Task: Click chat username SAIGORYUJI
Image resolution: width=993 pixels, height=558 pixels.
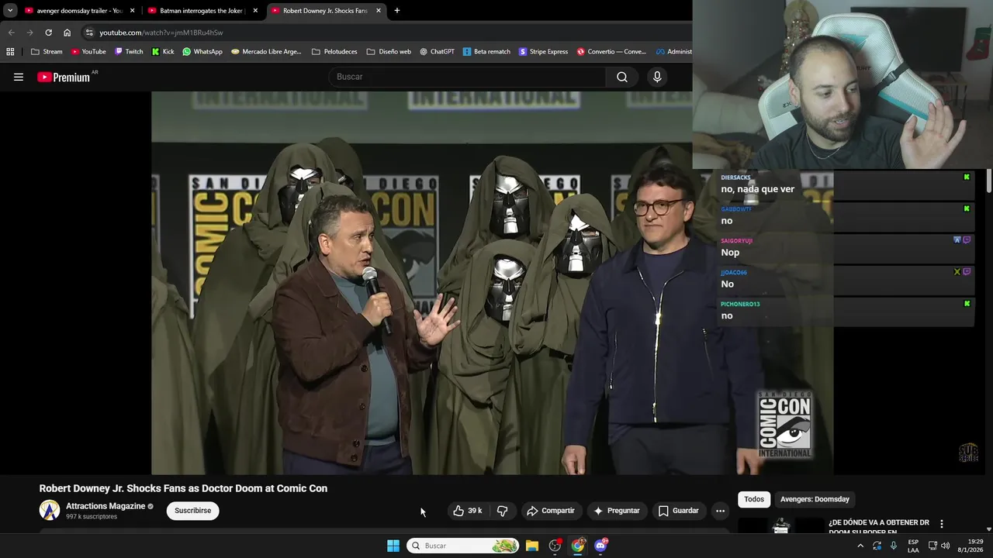Action: click(736, 240)
